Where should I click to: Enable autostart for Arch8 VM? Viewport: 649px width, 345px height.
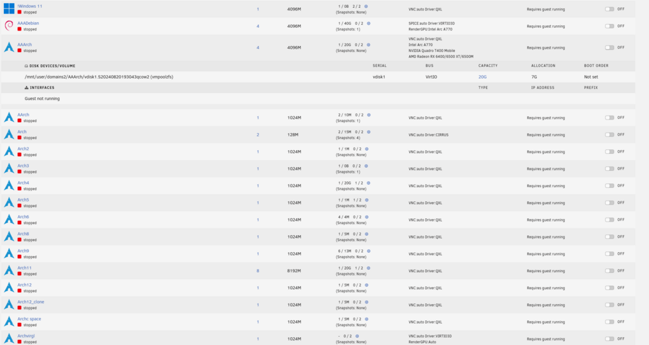pyautogui.click(x=609, y=236)
